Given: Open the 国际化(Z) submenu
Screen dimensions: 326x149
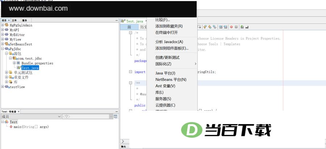Looking at the screenshot, I should [172, 64].
